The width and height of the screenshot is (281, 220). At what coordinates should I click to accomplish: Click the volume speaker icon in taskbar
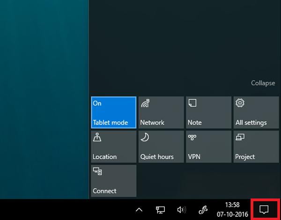181,210
